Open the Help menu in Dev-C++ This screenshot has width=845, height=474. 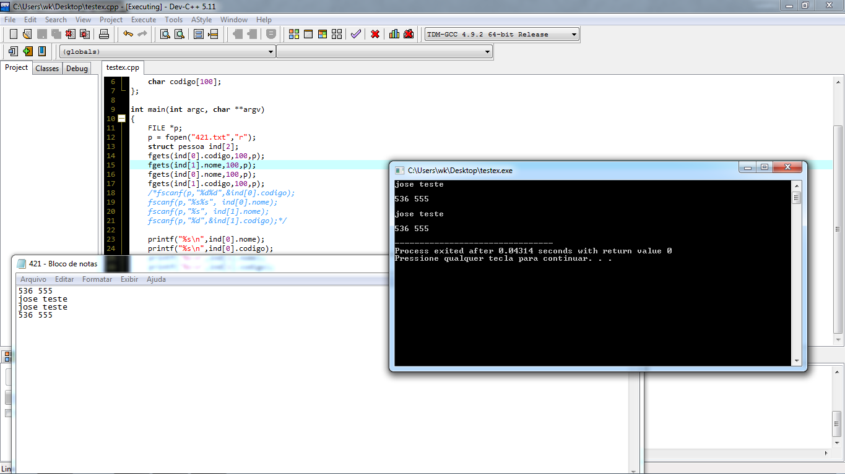pyautogui.click(x=264, y=20)
